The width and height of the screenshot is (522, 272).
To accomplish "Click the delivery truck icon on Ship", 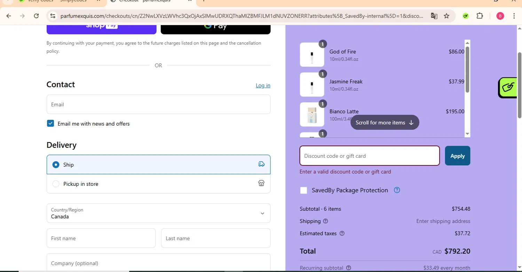I will pyautogui.click(x=261, y=164).
